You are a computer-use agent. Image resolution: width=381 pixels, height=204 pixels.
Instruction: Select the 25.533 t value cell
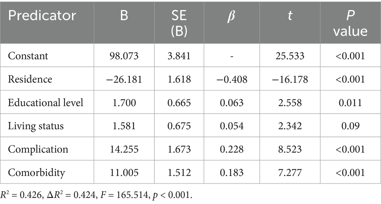click(x=290, y=56)
